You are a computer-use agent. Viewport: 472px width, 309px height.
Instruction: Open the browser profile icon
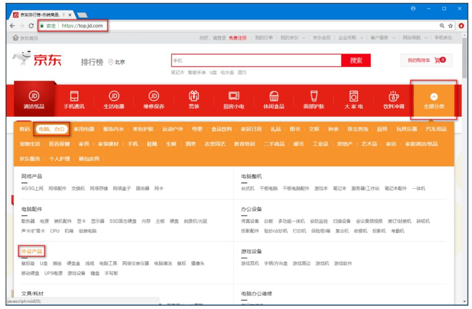413,9
